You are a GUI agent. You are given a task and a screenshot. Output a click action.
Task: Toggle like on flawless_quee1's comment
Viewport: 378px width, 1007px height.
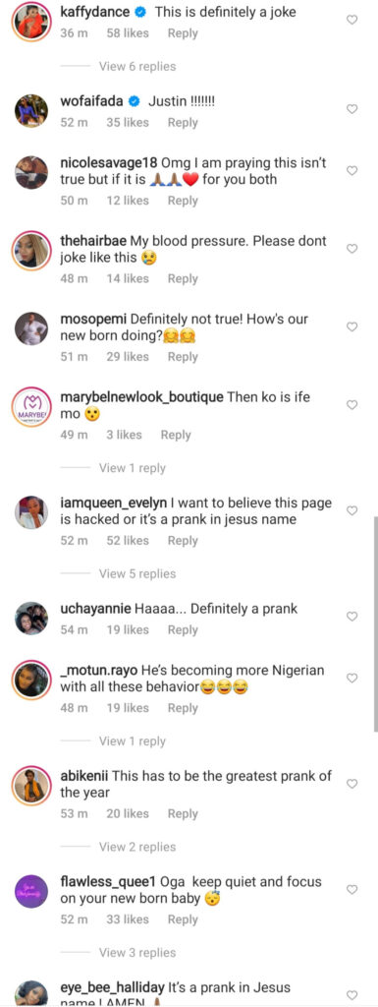click(x=351, y=889)
